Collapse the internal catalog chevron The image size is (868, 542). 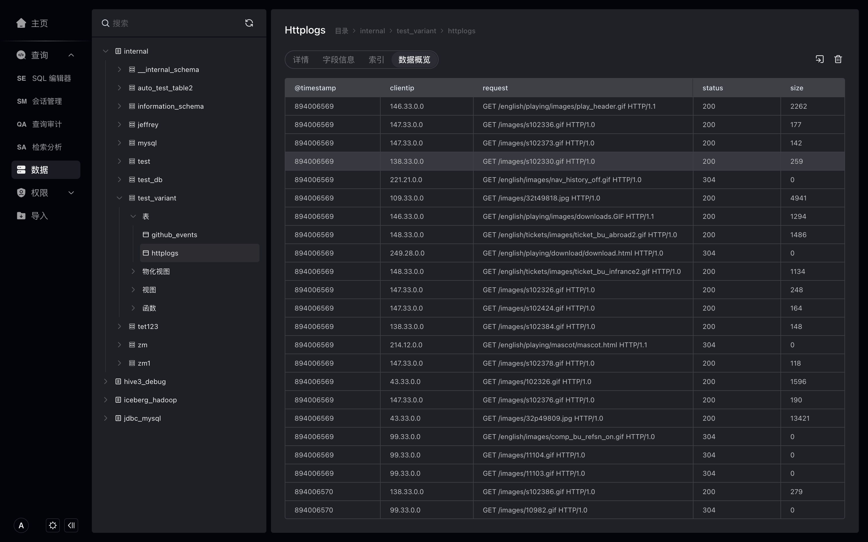(x=105, y=51)
